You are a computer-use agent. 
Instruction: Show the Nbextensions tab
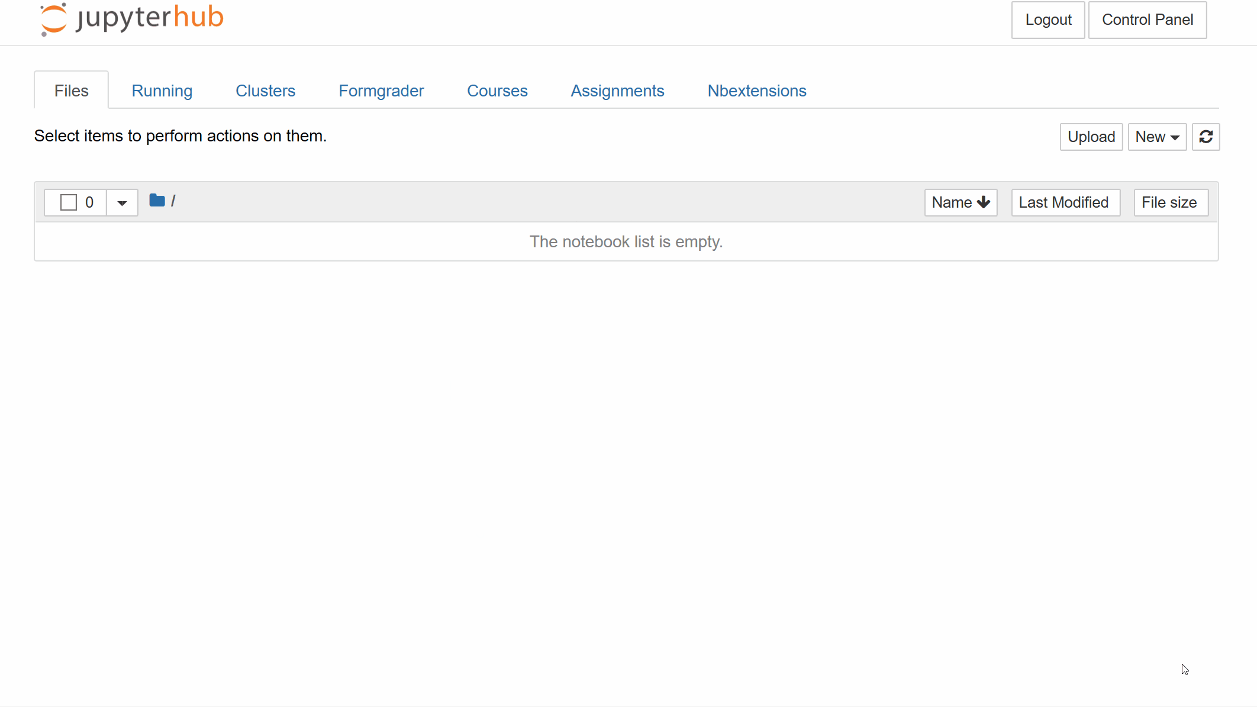(x=757, y=91)
